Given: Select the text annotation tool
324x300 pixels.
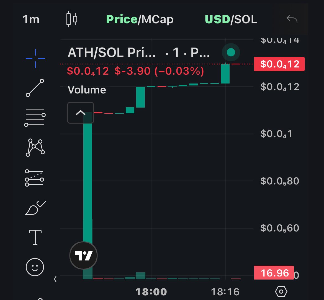Looking at the screenshot, I should click(x=35, y=237).
